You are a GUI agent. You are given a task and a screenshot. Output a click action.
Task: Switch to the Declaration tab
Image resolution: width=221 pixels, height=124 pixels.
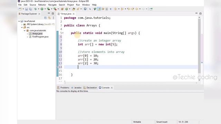(90, 87)
